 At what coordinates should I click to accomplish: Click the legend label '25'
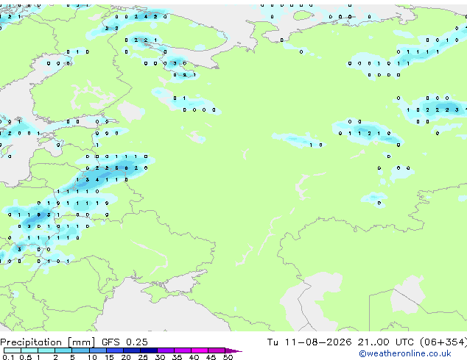coord(143,357)
